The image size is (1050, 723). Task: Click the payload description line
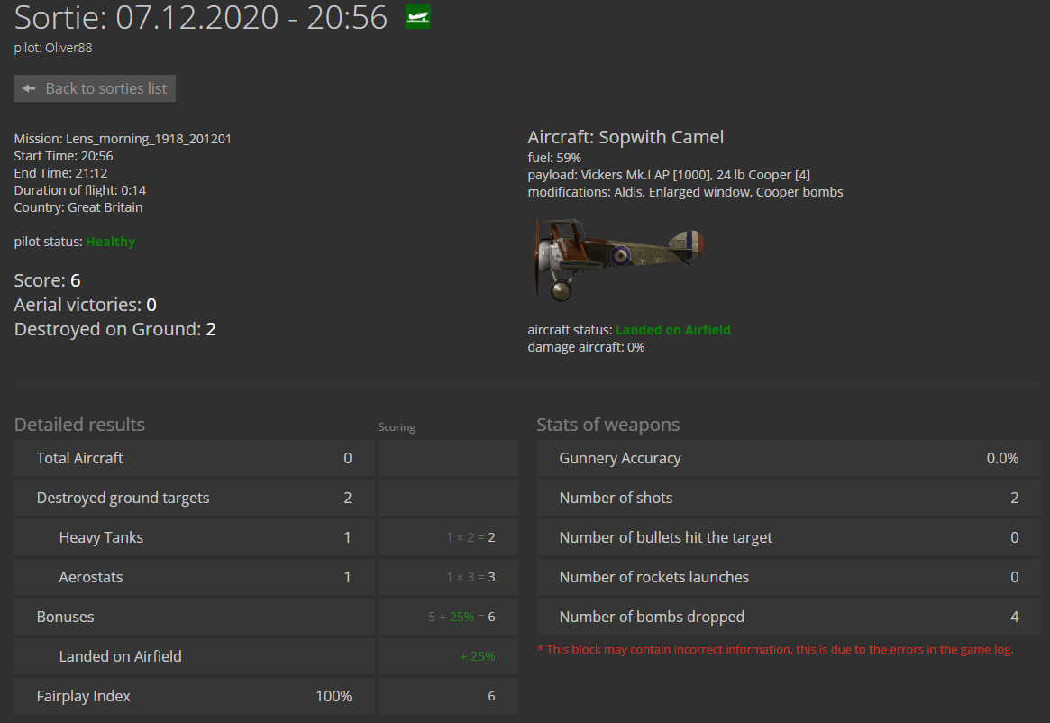[669, 175]
